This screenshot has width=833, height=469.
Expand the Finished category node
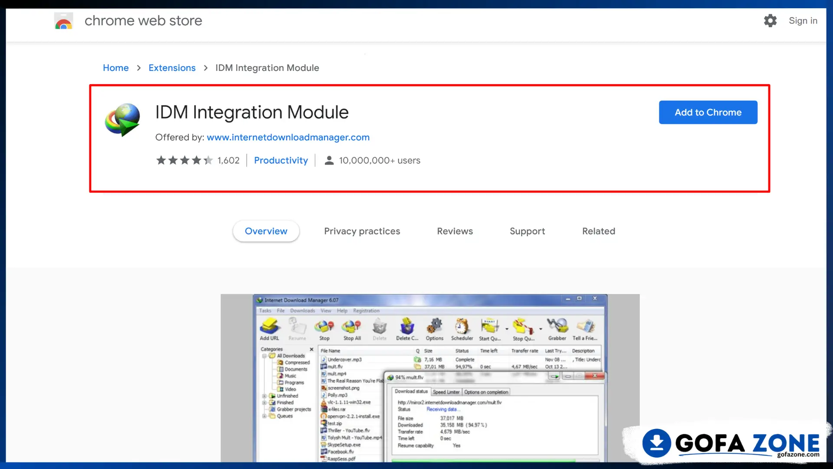(x=264, y=403)
